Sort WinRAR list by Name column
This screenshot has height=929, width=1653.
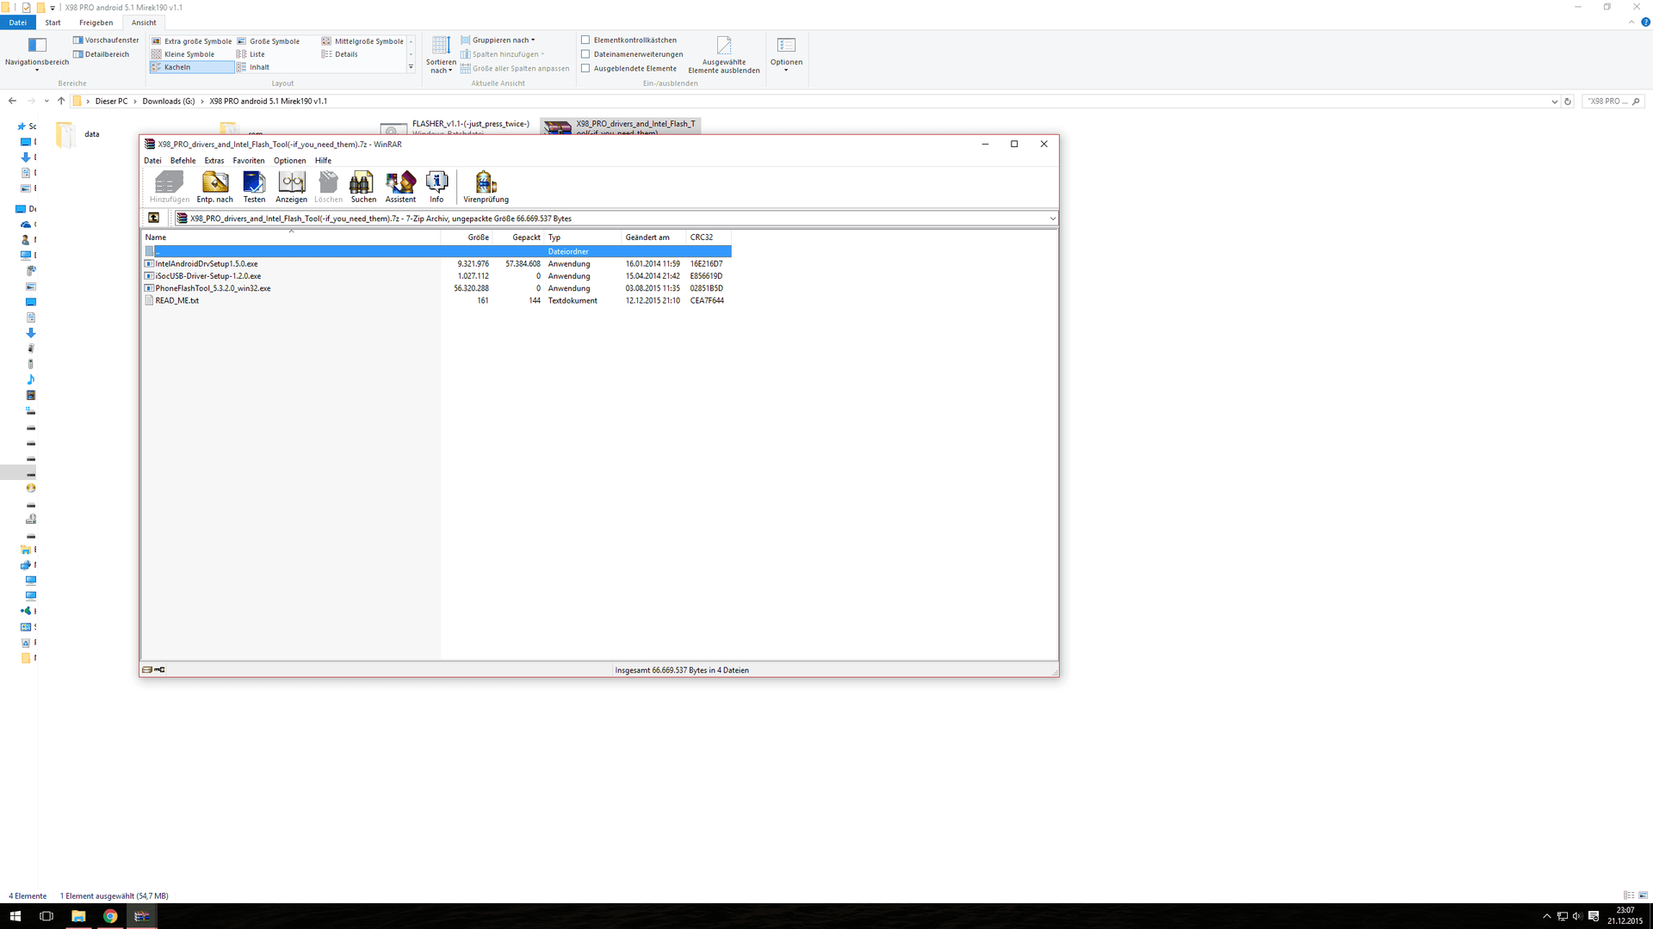[x=291, y=237]
